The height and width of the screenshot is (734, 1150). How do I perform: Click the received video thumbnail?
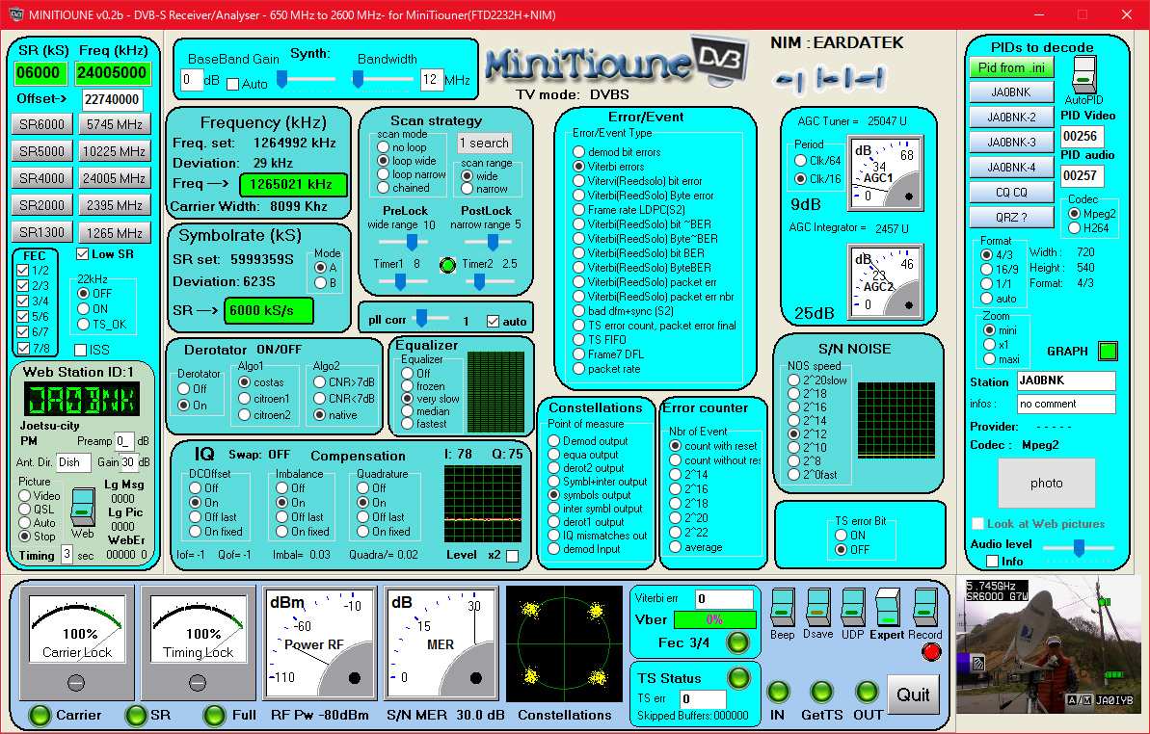[1049, 643]
